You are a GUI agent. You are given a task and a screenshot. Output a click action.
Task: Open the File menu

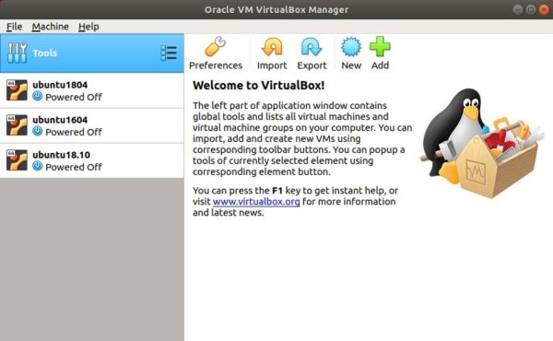14,27
